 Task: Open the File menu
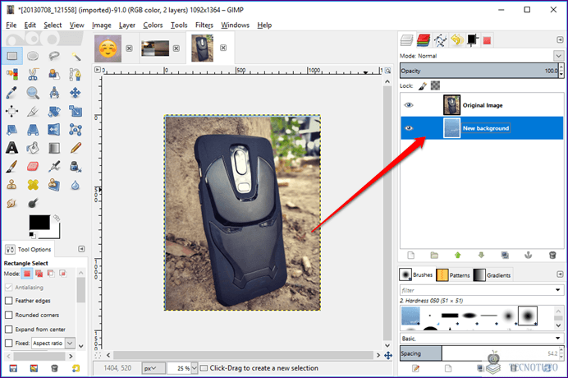point(11,25)
